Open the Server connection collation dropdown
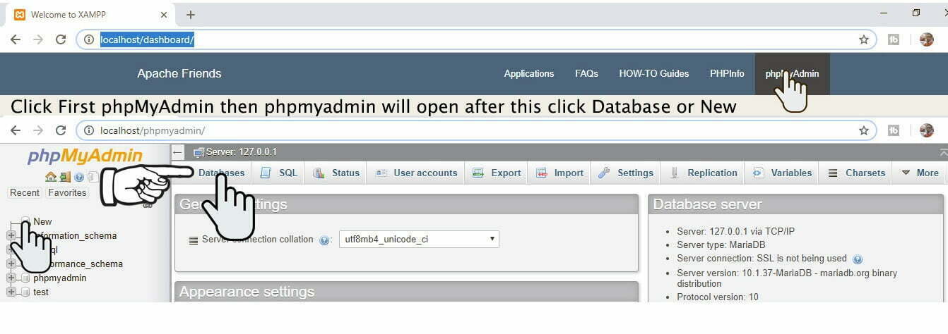Image resolution: width=948 pixels, height=334 pixels. click(419, 240)
